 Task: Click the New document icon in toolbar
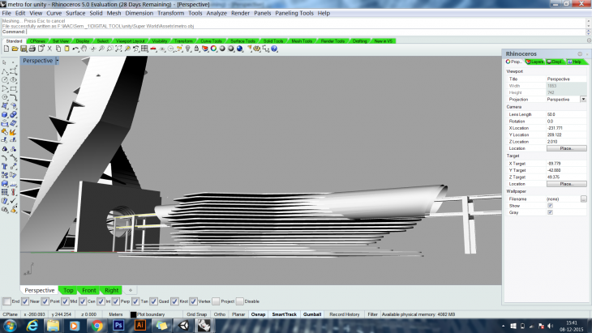[x=6, y=49]
